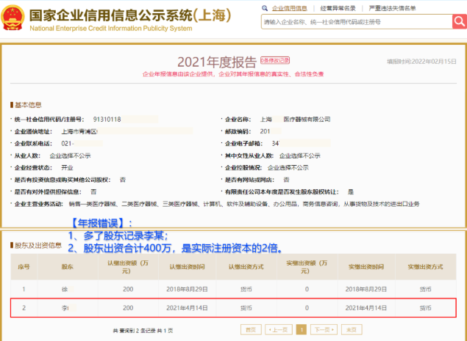This screenshot has width=467, height=341.
Task: Click the site title 国家企业信用信息公示系统(上海)
Action: pos(130,15)
